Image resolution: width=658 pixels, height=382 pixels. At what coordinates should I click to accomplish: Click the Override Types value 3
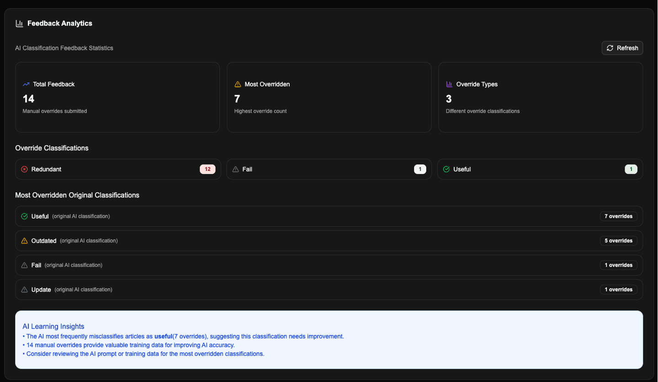tap(449, 99)
